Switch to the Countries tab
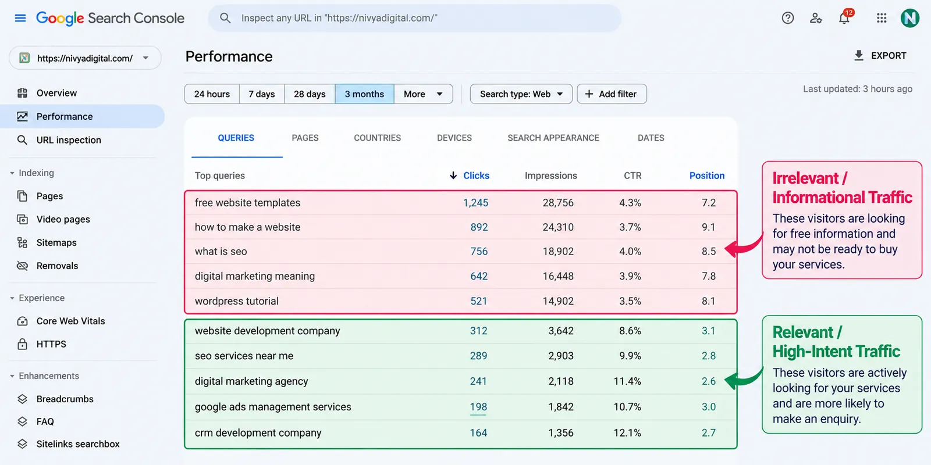Screen dimensions: 931x465 tap(378, 138)
